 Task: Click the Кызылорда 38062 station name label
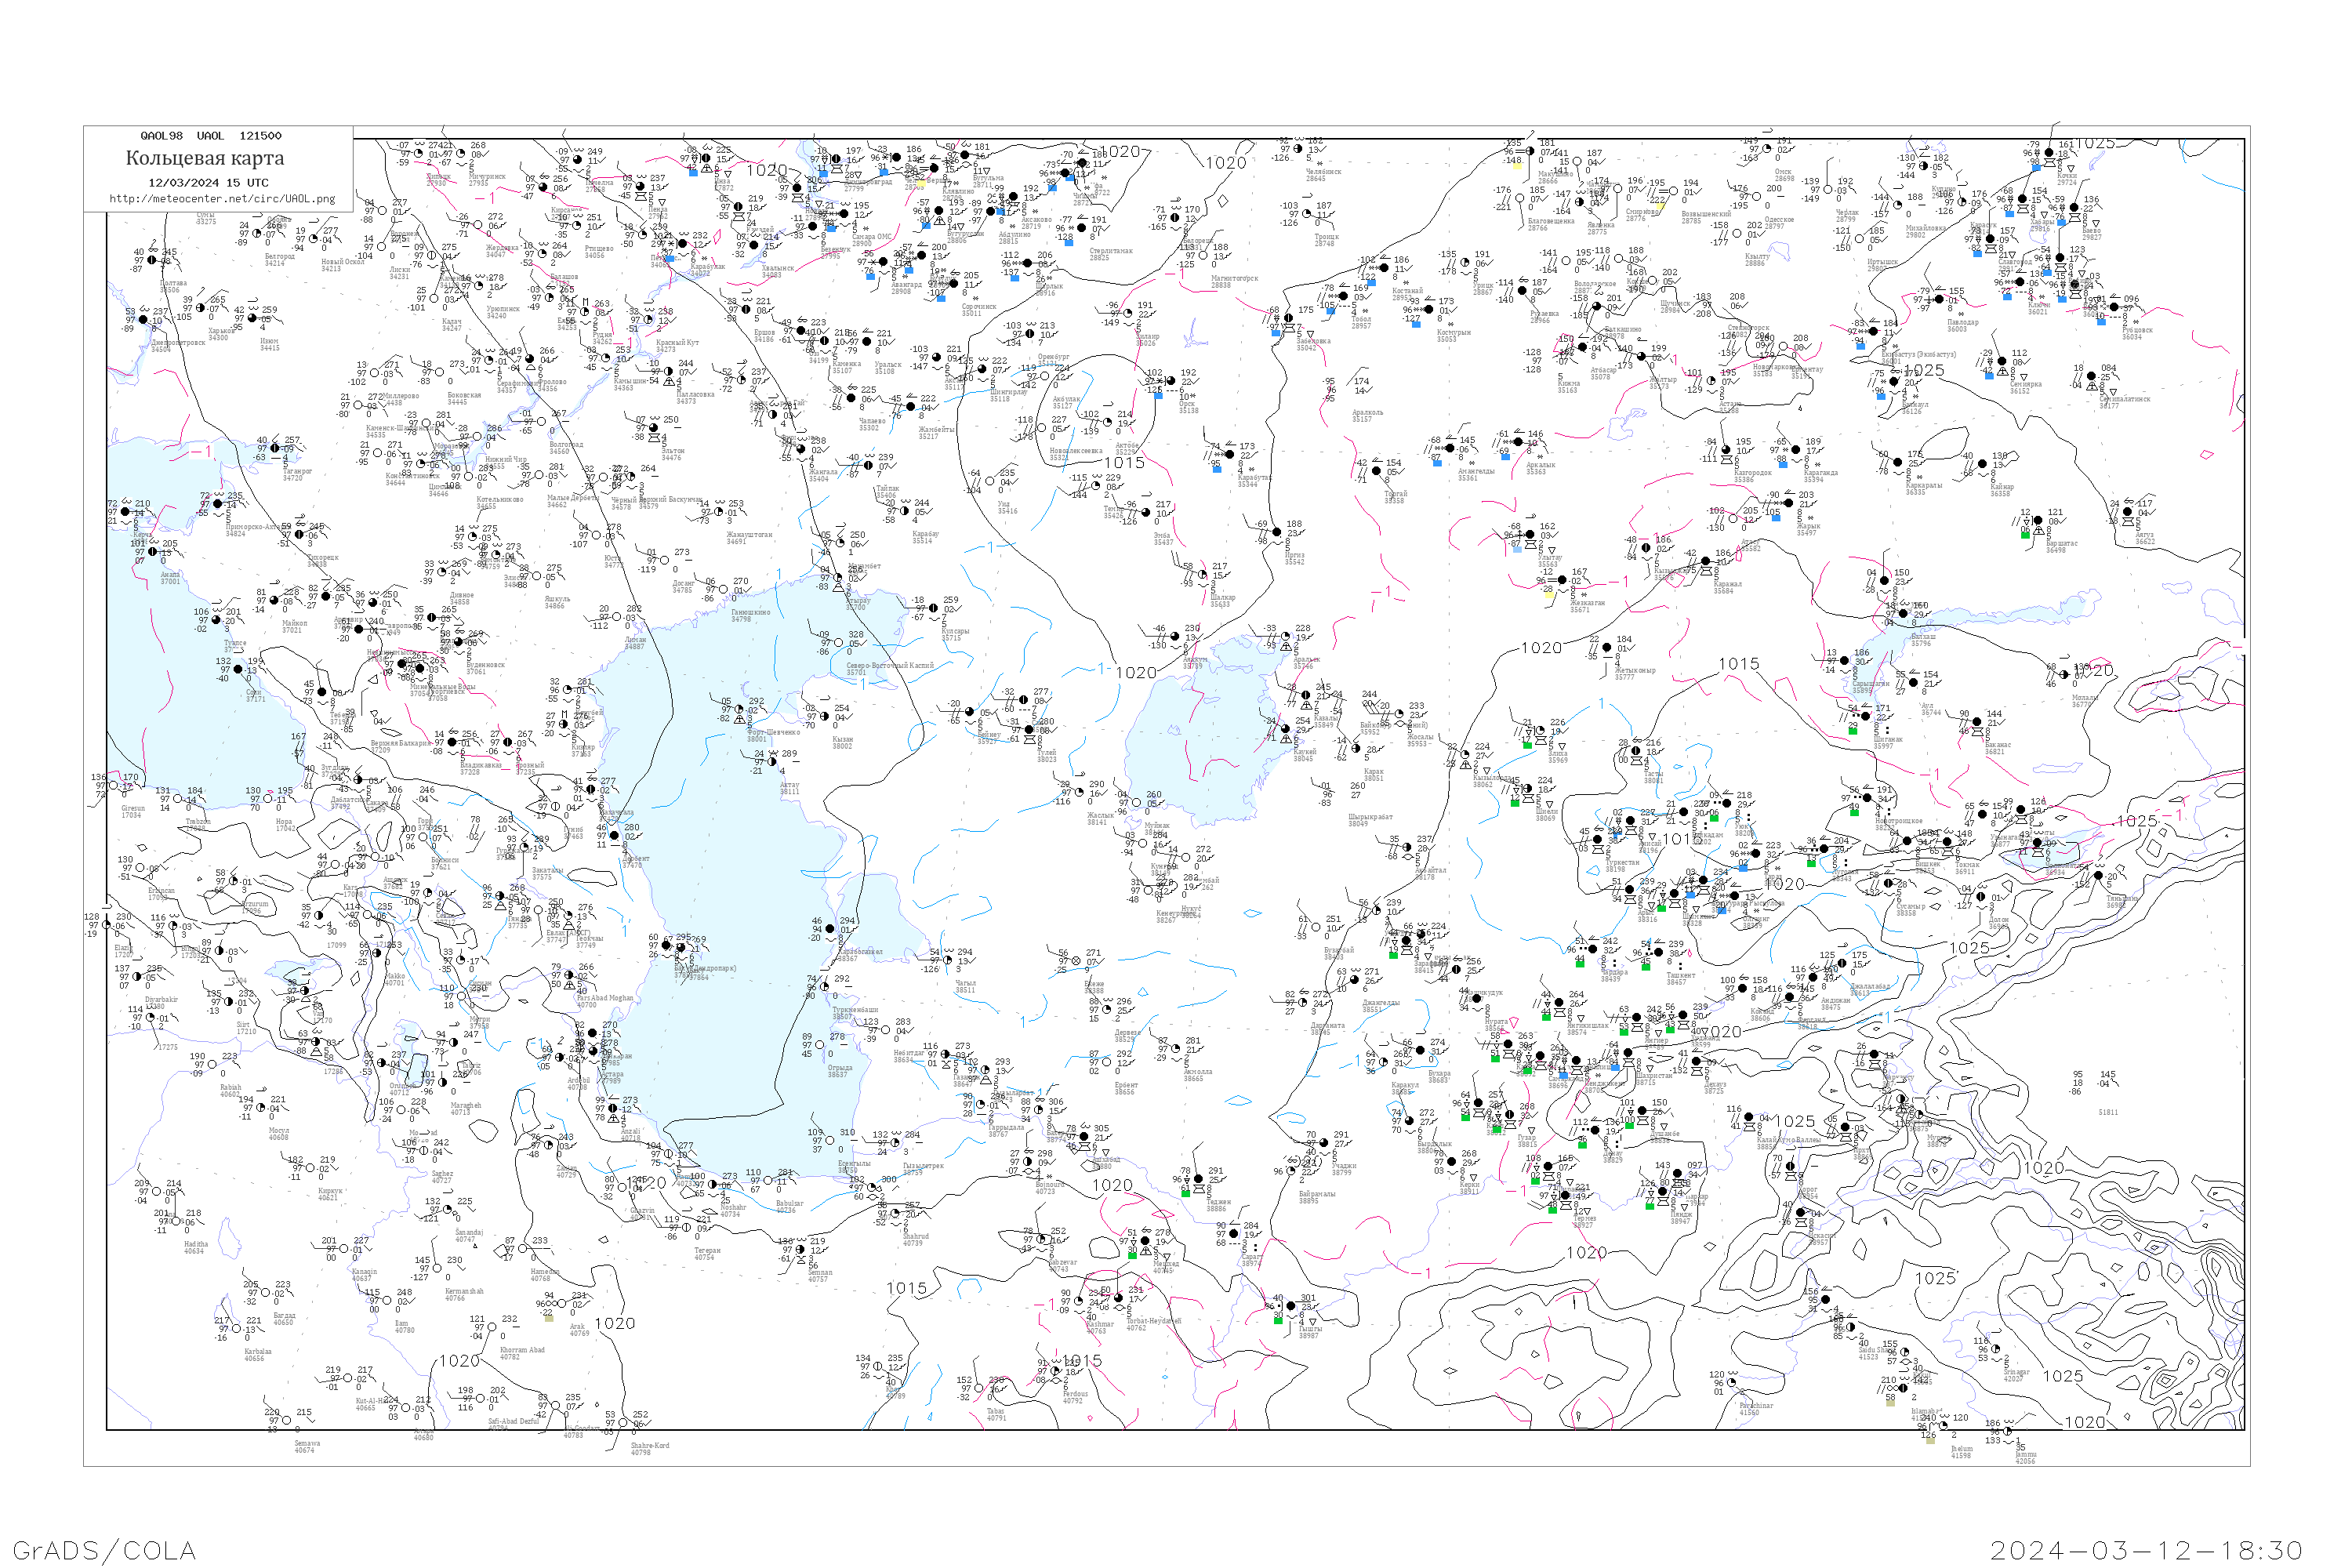click(x=1489, y=781)
